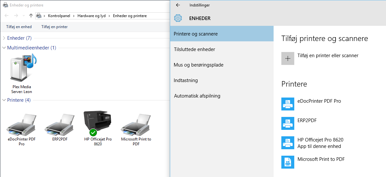Click the up arrow in Explorer navigation

[x=31, y=16]
